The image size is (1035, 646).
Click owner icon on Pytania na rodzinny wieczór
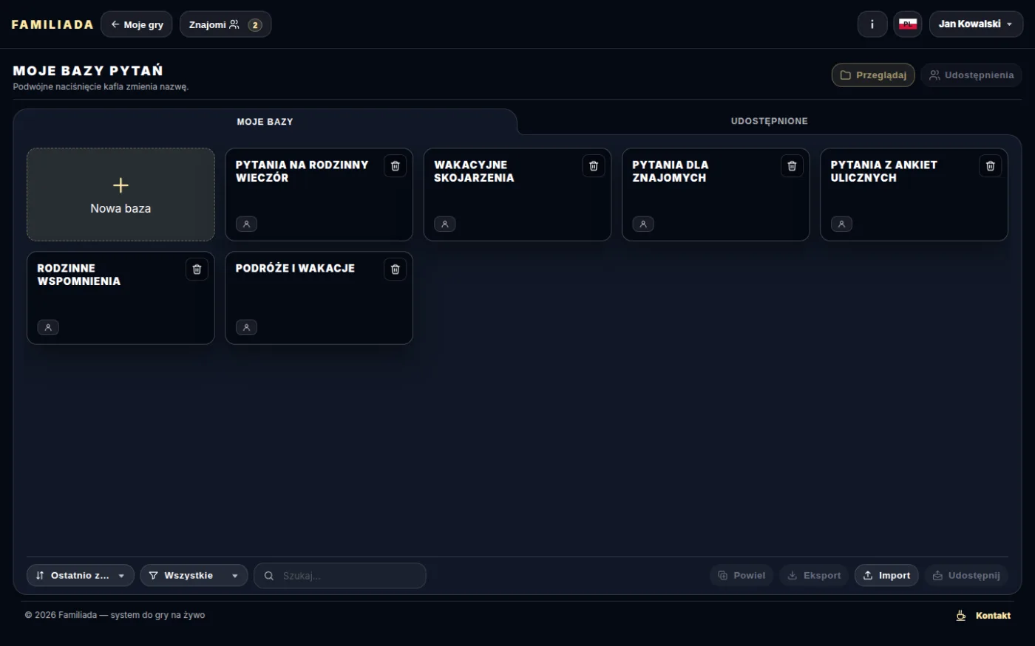point(246,224)
